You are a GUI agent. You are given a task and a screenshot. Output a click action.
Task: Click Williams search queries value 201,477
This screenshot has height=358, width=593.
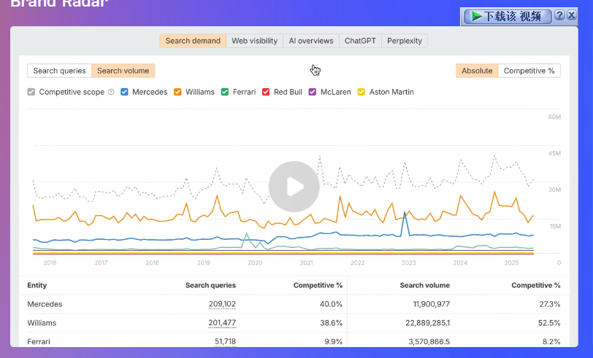pos(222,323)
